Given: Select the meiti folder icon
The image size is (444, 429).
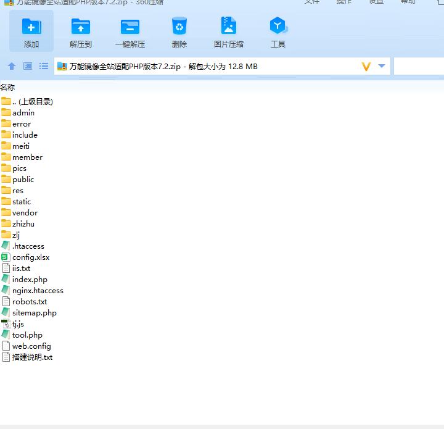Looking at the screenshot, I should click(x=6, y=146).
